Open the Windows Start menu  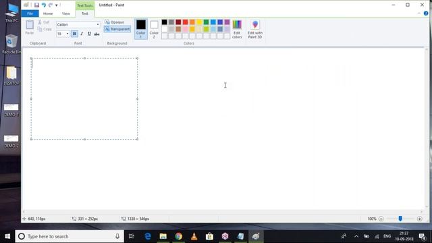(7, 236)
